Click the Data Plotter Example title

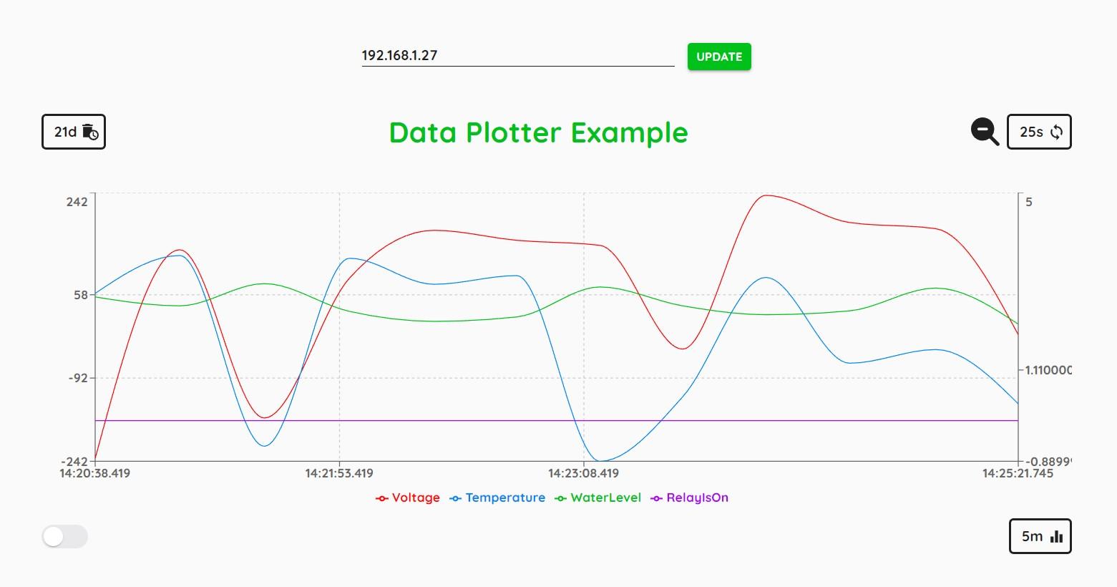[x=538, y=132]
